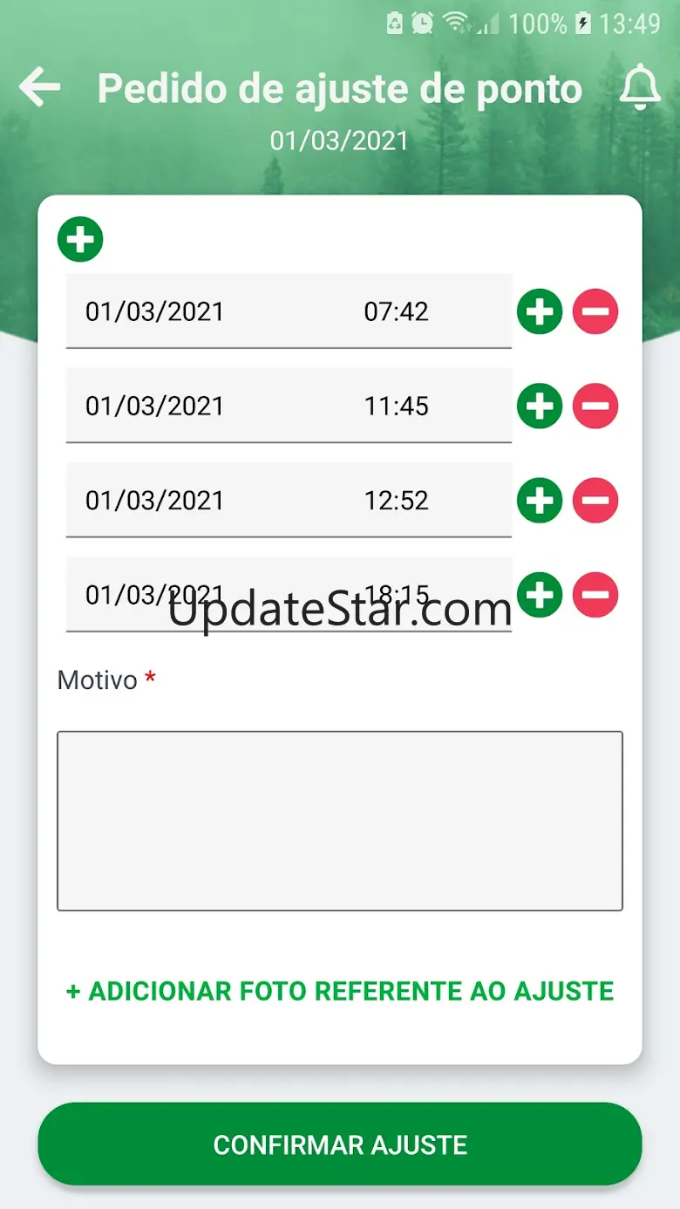Add a punch after the 18:15 entry
The image size is (680, 1209).
pyautogui.click(x=540, y=595)
